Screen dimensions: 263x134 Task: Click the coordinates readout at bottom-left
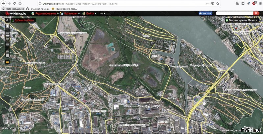(x=13, y=128)
